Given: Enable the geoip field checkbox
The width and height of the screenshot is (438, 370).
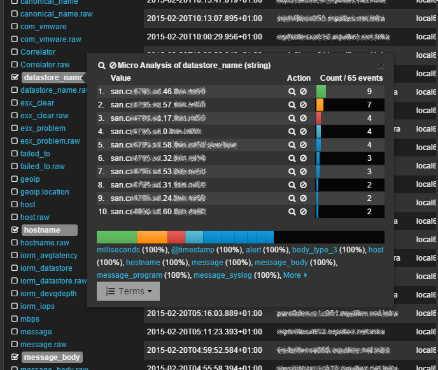Looking at the screenshot, I should 15,179.
